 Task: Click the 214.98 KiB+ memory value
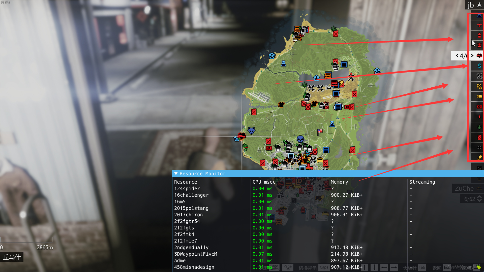point(347,254)
